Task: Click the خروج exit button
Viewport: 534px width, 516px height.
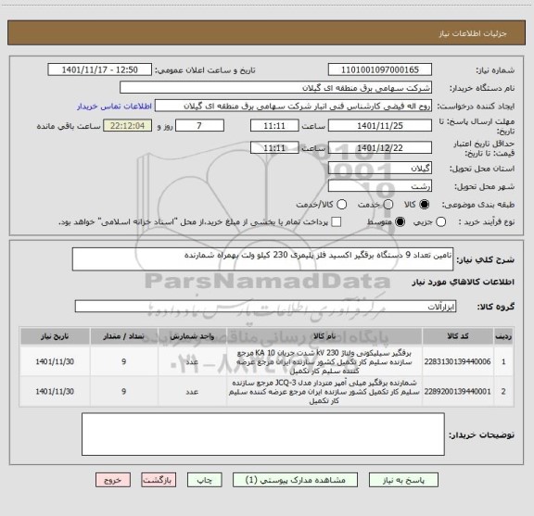Action: tap(113, 480)
